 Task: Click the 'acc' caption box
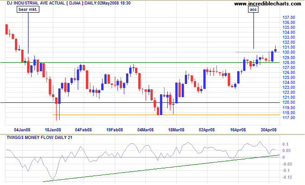point(253,9)
